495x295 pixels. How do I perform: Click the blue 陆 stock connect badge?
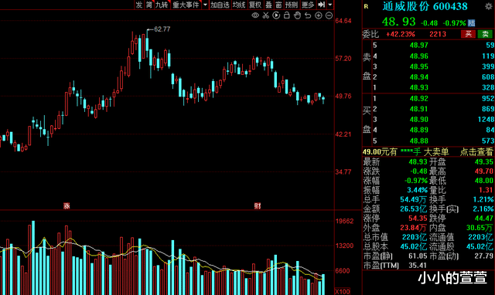tap(471, 22)
